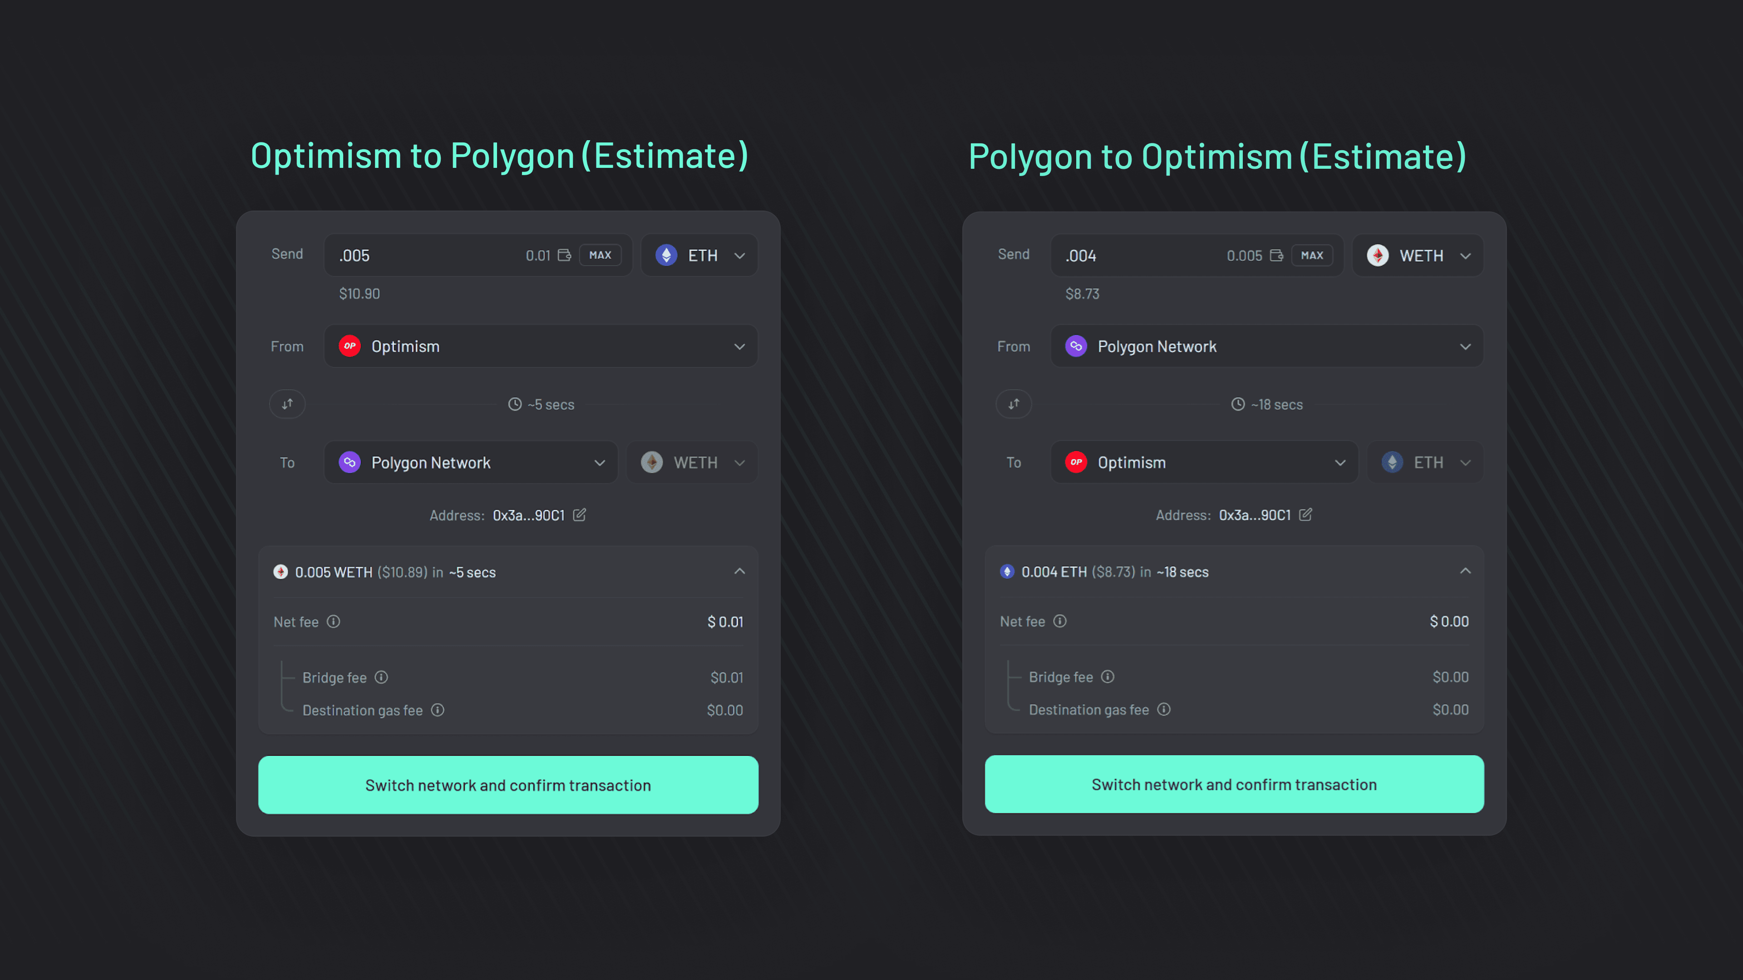Edit the recipient address on the right card
Viewport: 1743px width, 980px height.
(1306, 514)
